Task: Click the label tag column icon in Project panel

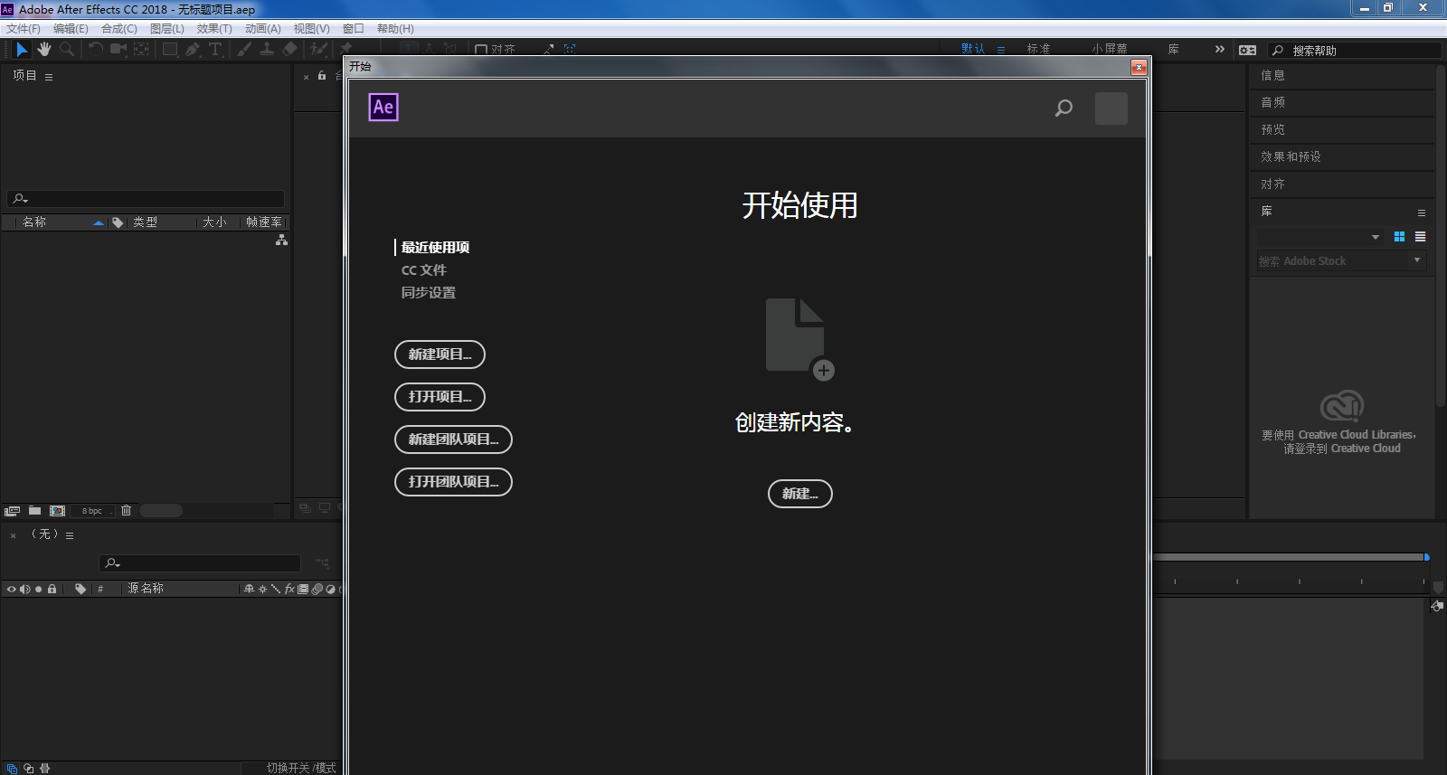Action: (118, 222)
